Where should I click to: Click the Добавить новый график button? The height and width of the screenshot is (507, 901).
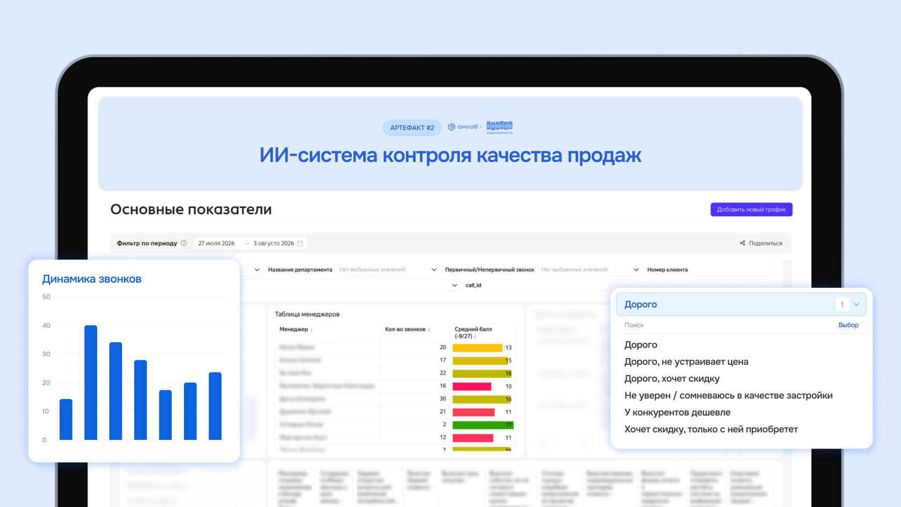[x=751, y=209]
